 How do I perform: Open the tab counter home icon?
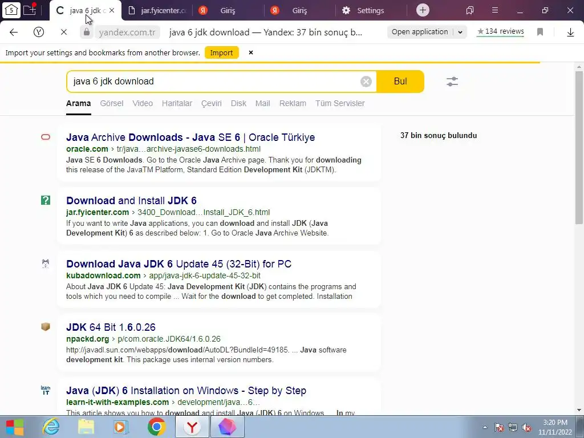pyautogui.click(x=11, y=10)
